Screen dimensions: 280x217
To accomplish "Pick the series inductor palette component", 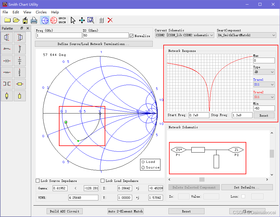I will click(7, 49).
